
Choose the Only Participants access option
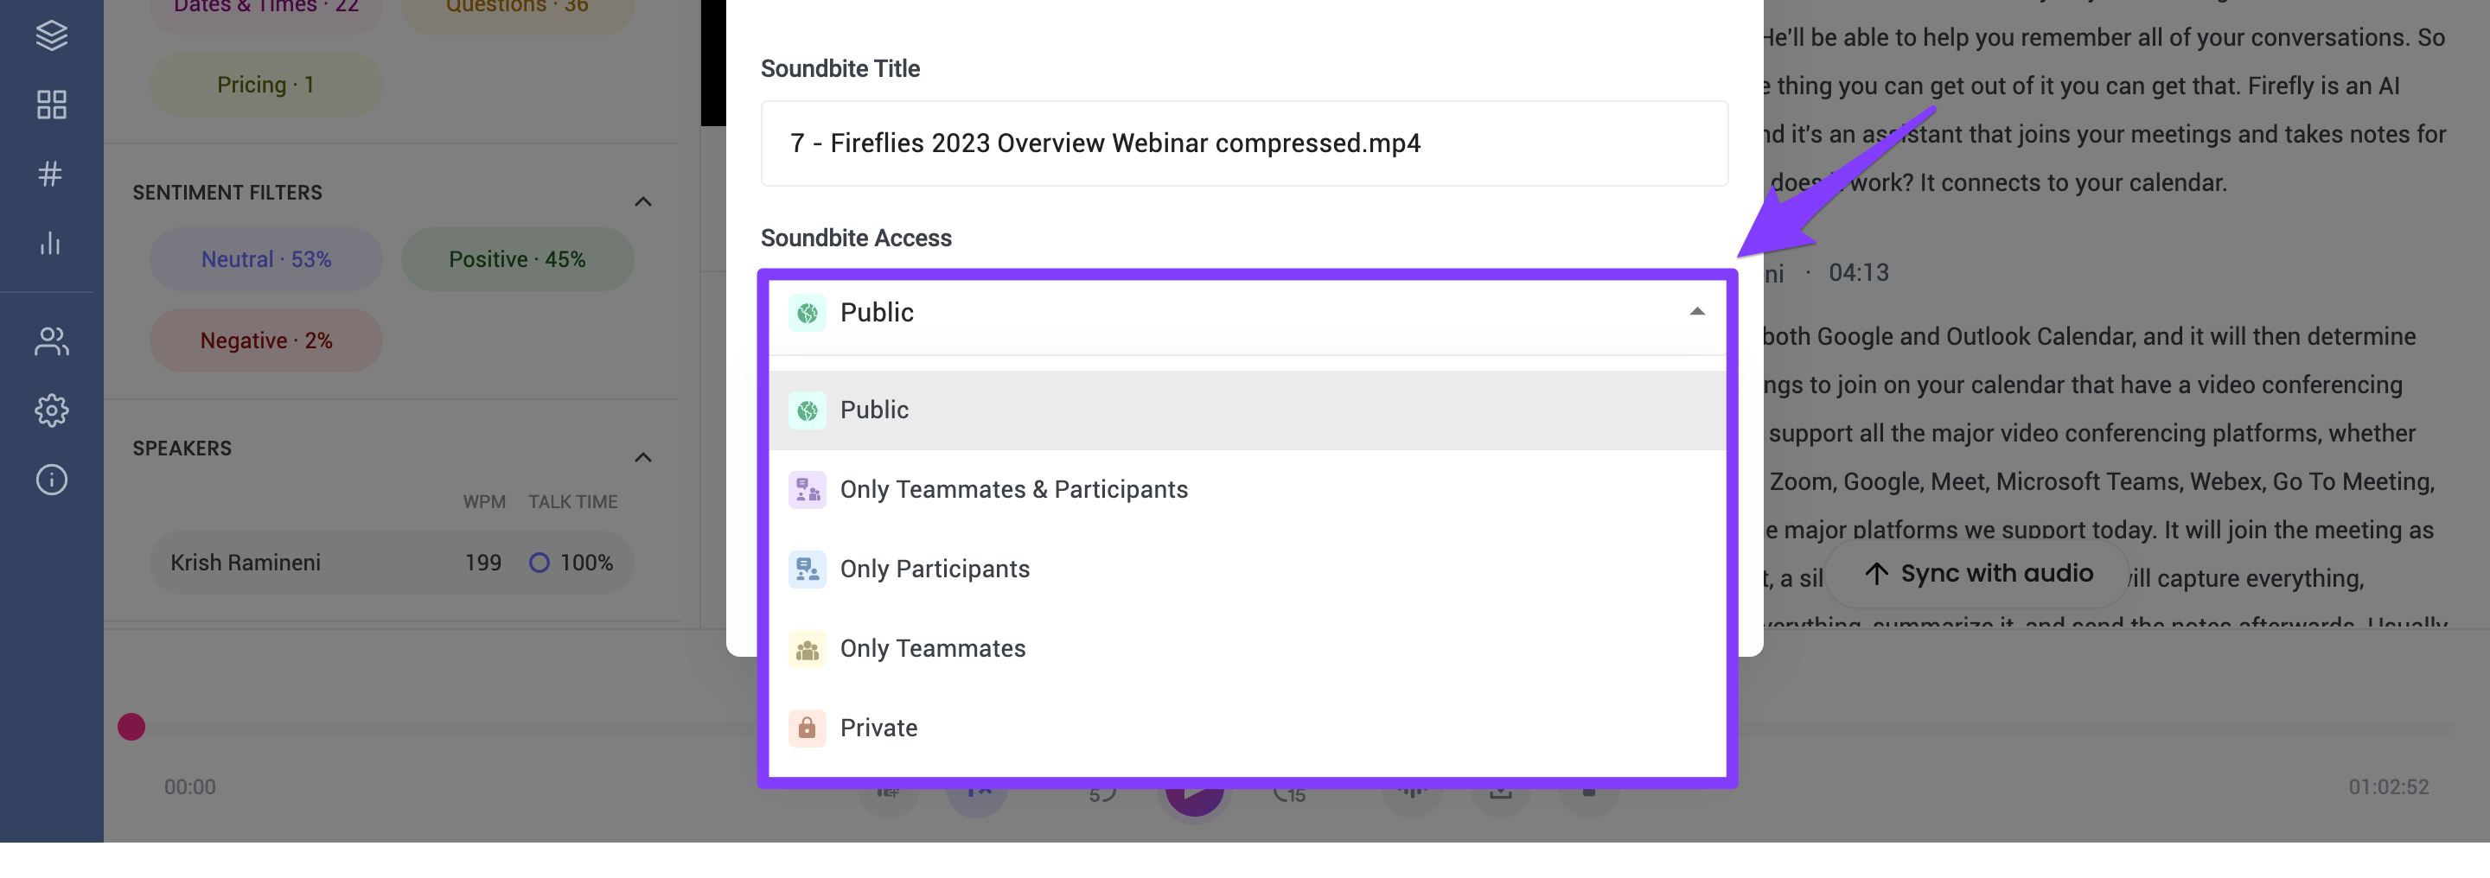934,569
